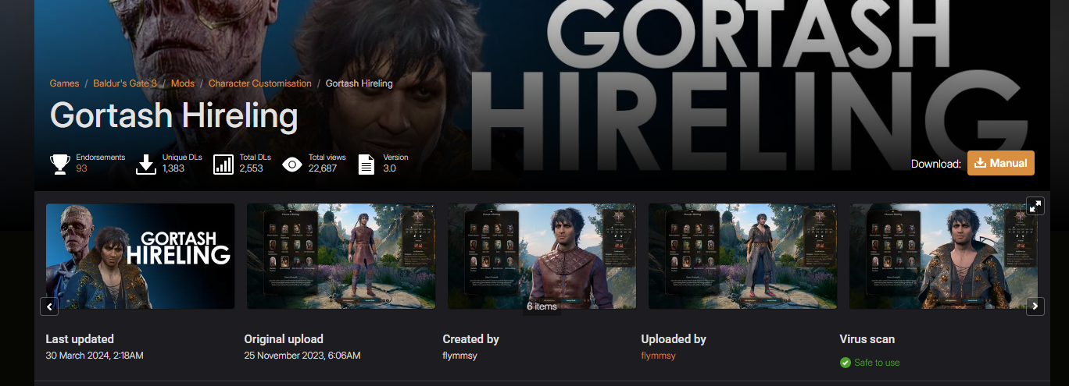Click the version number 3.0
1069x386 pixels.
pos(389,168)
